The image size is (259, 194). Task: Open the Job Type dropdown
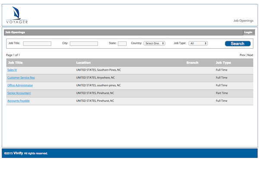pos(198,44)
